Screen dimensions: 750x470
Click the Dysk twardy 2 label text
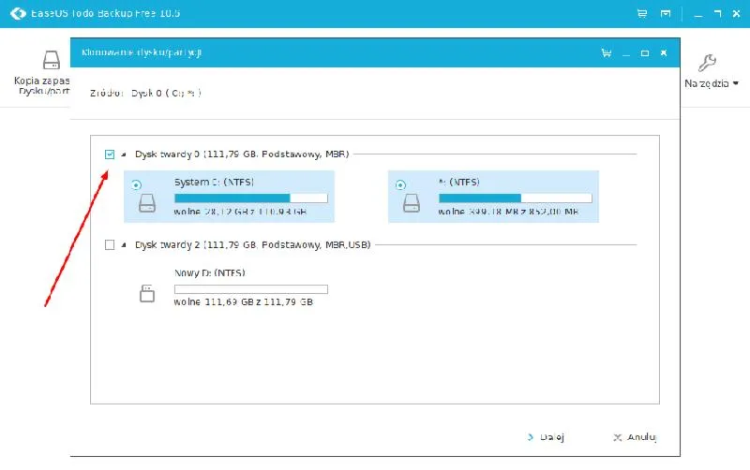coord(252,245)
